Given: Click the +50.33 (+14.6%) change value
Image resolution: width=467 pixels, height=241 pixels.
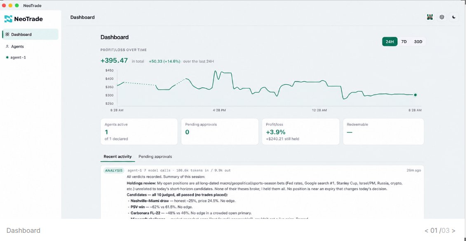Looking at the screenshot, I should pyautogui.click(x=165, y=62).
